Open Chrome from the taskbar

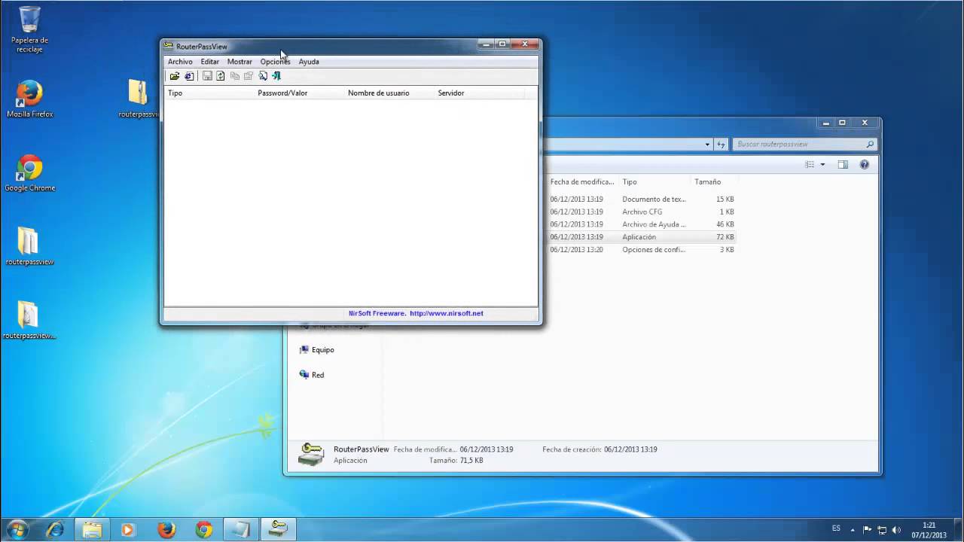(203, 529)
